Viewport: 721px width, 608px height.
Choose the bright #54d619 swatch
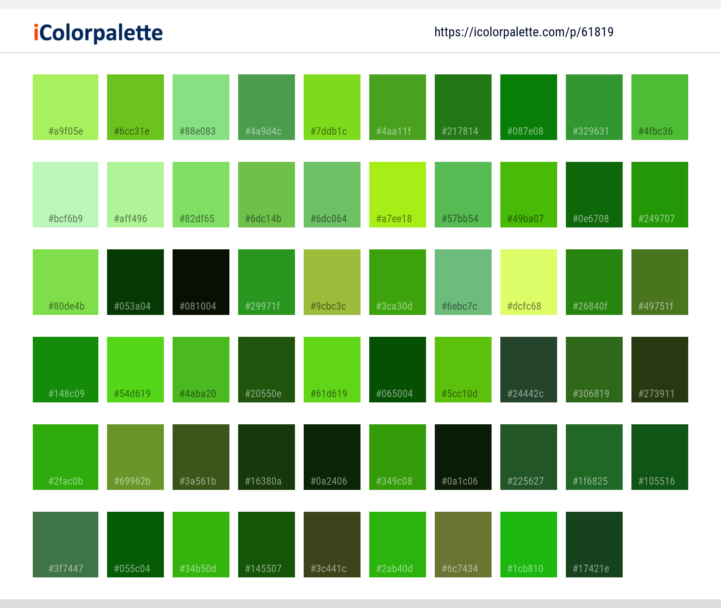[x=135, y=370]
